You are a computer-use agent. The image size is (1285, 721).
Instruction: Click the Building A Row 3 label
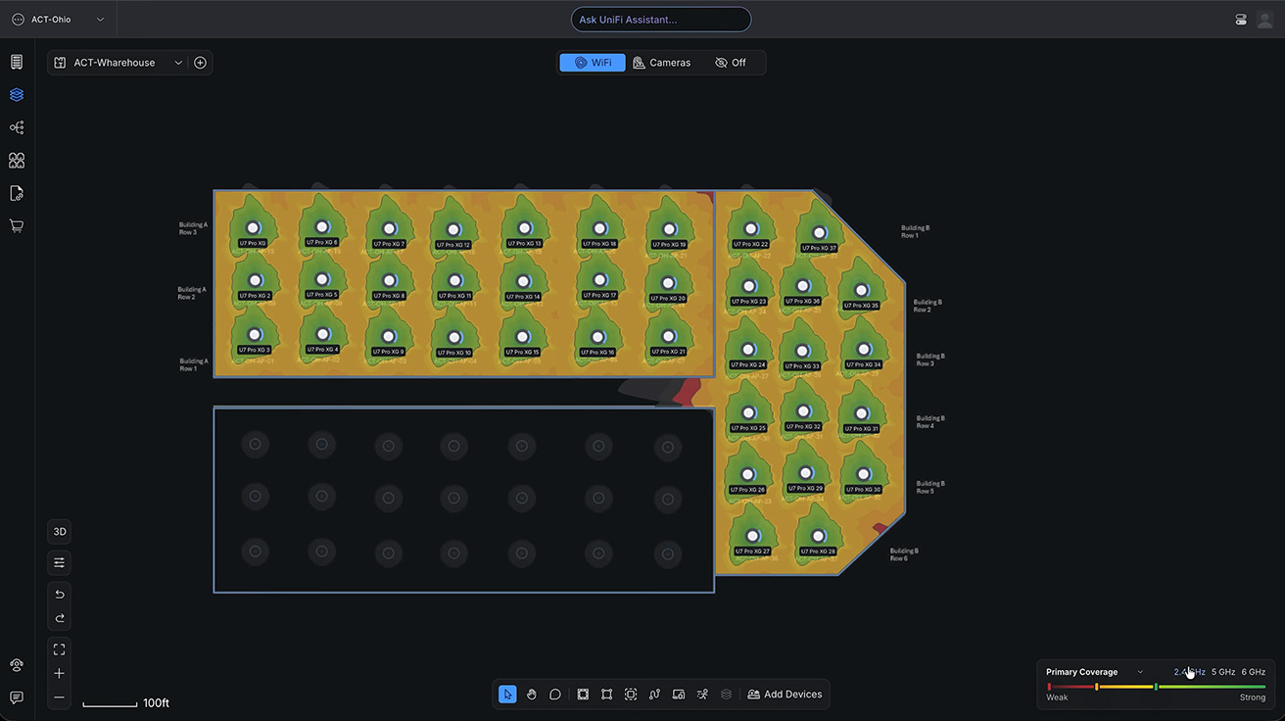point(194,228)
